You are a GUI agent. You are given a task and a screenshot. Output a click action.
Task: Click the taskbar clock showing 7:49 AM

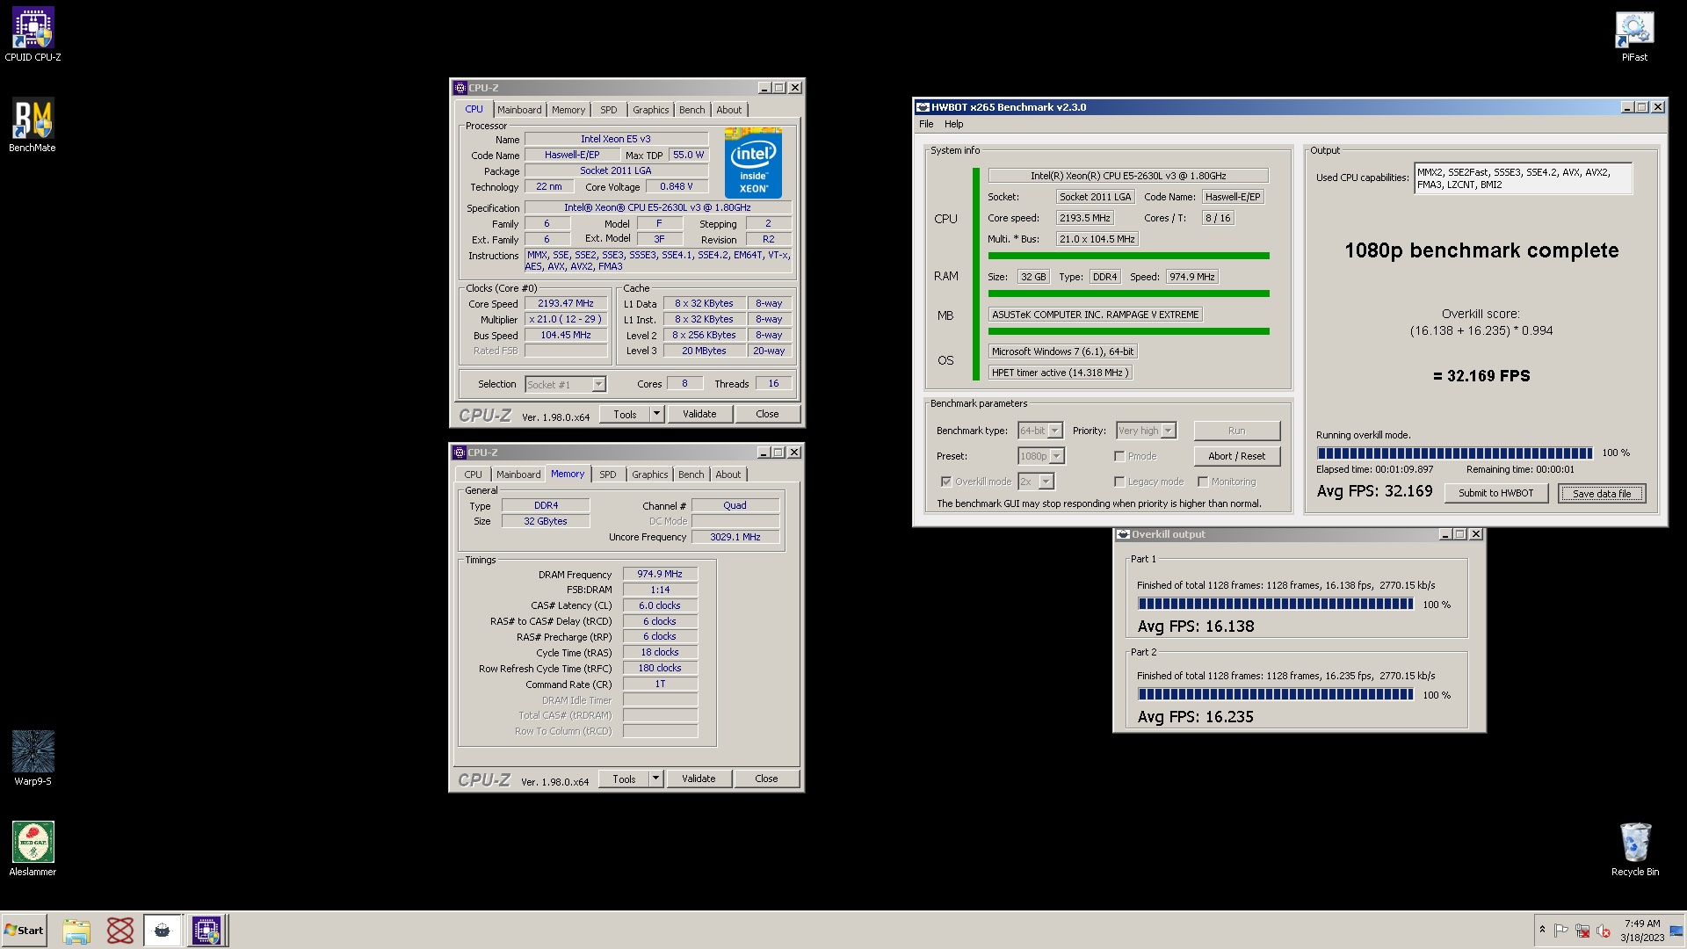[x=1642, y=931]
